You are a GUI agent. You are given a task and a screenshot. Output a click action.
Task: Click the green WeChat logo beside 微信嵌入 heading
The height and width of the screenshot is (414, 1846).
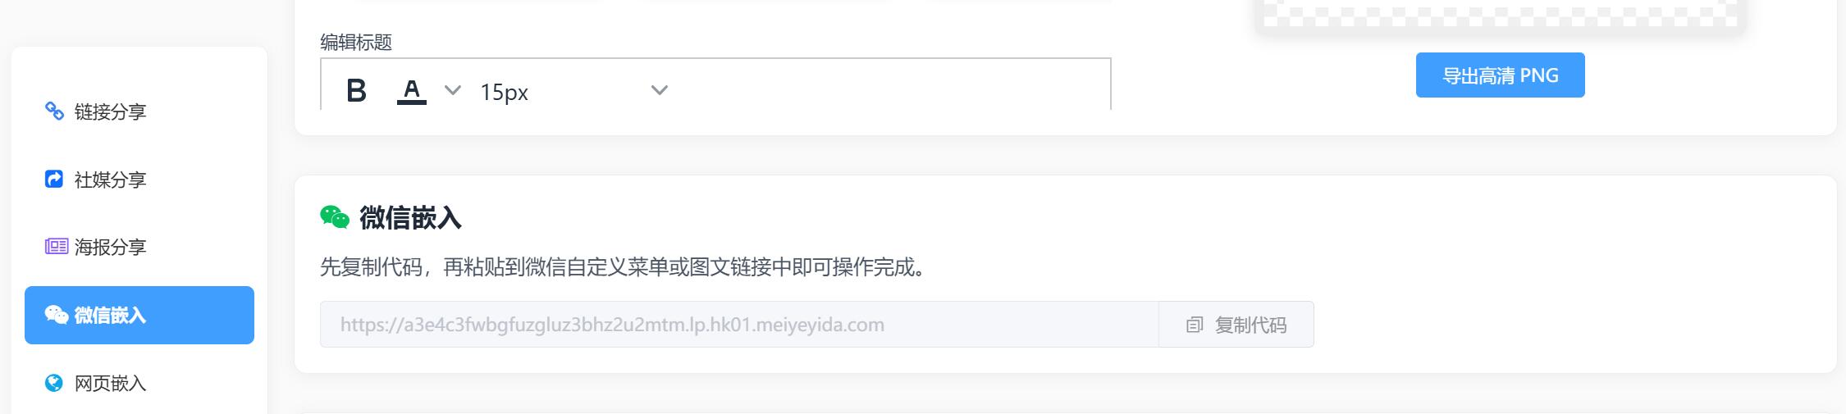pyautogui.click(x=335, y=217)
